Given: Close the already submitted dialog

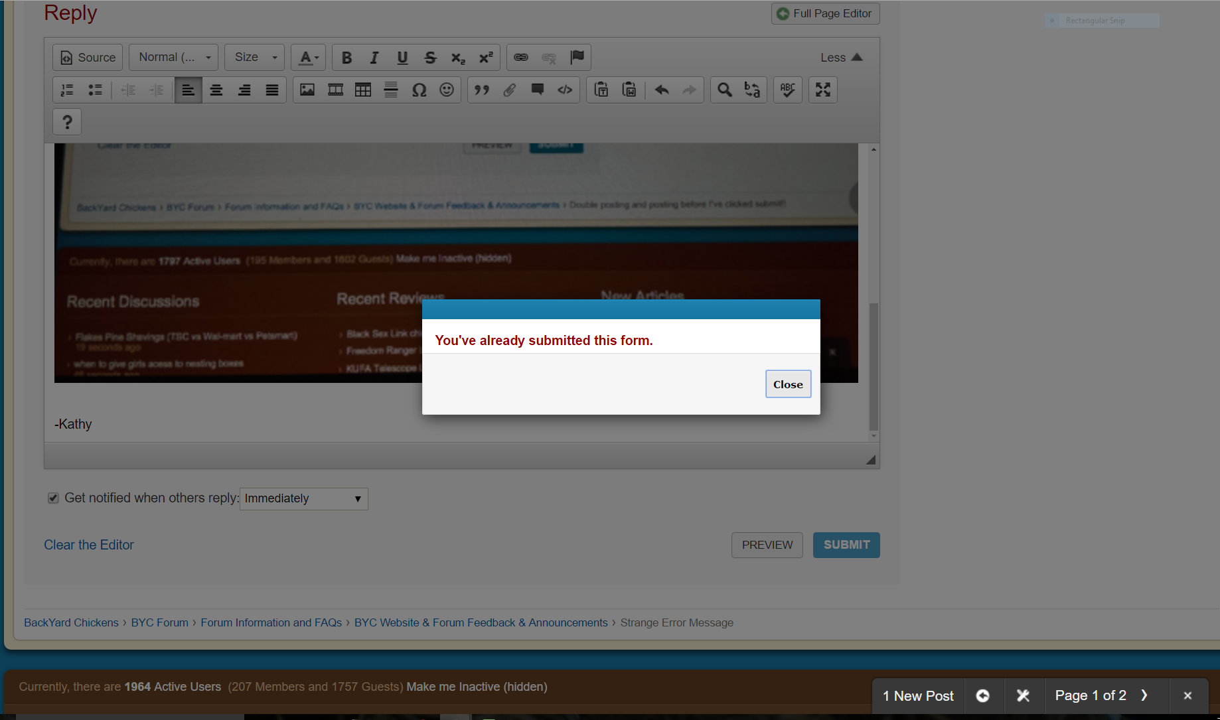Looking at the screenshot, I should pyautogui.click(x=788, y=384).
